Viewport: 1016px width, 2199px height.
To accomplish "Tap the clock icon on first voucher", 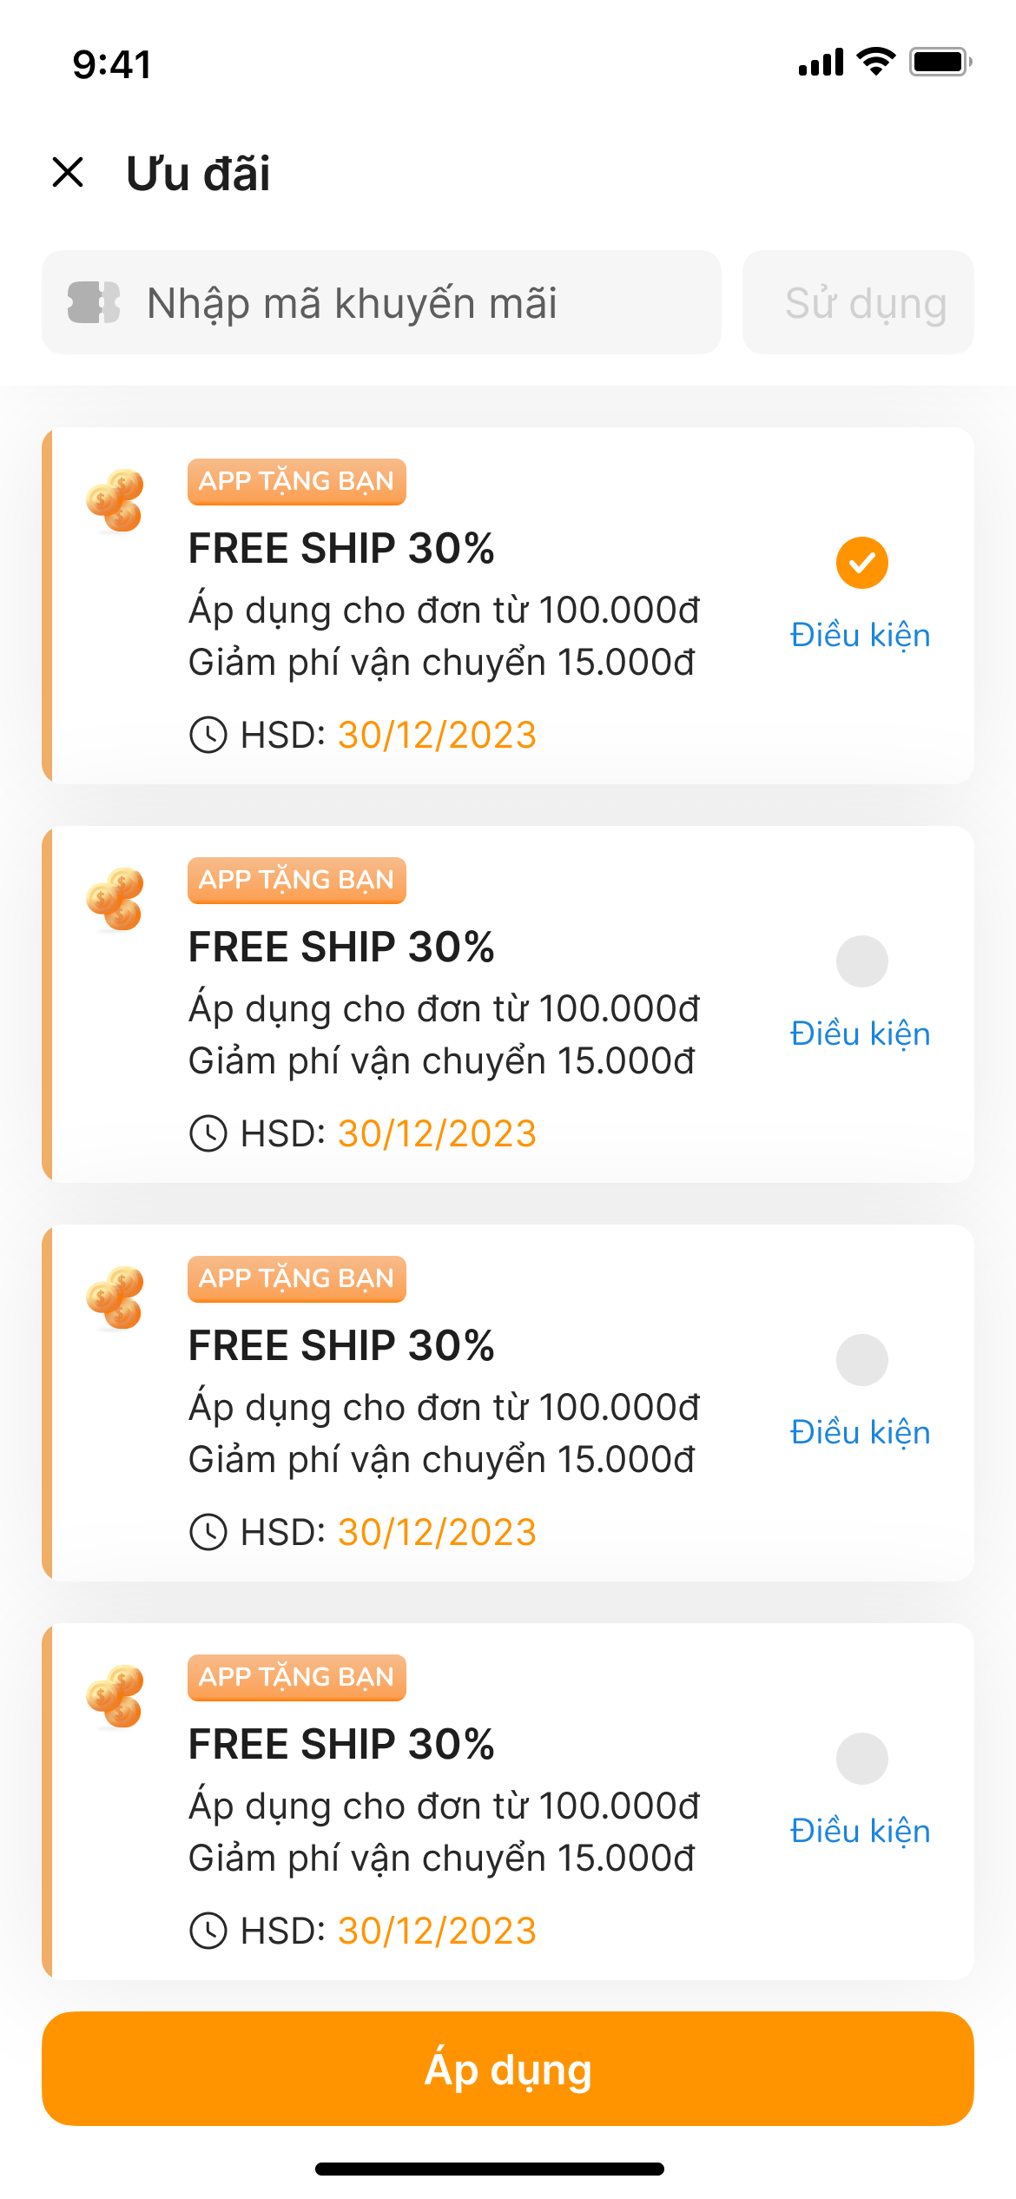I will (208, 735).
